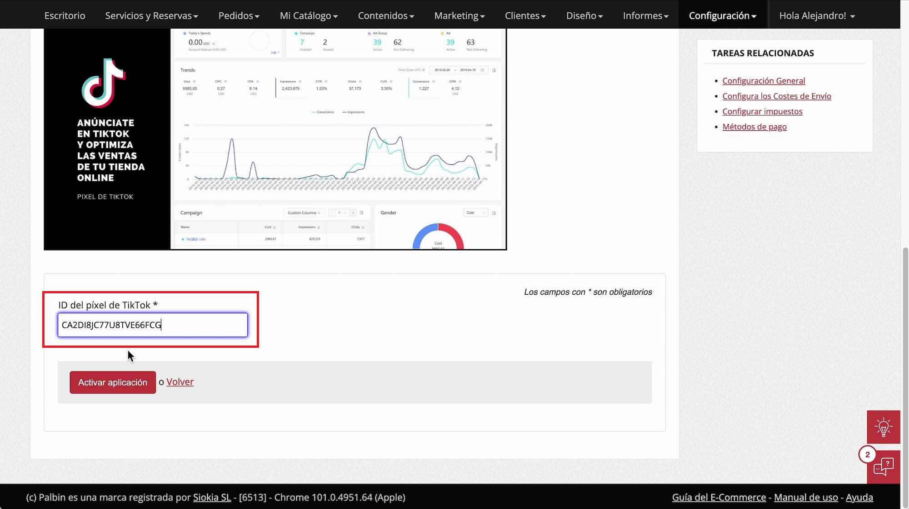This screenshot has height=509, width=909.
Task: Follow the Volver link
Action: point(180,382)
